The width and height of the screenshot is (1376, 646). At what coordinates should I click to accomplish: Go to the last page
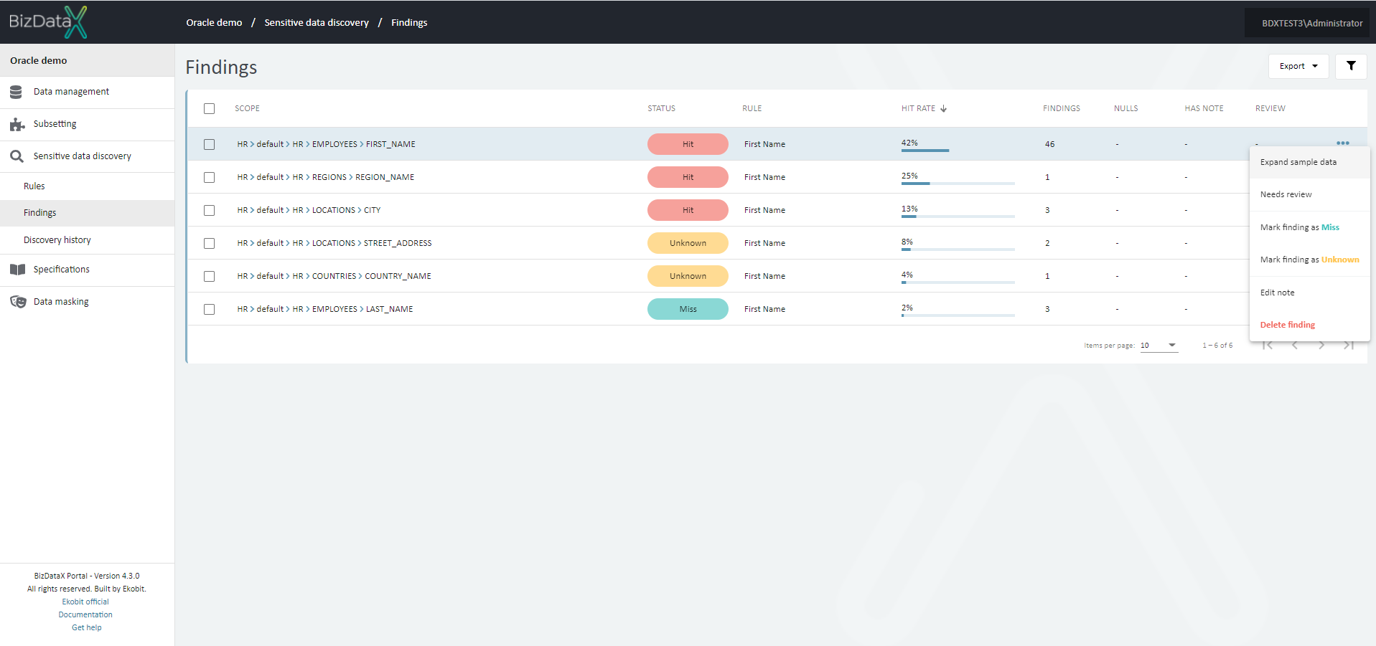point(1349,346)
